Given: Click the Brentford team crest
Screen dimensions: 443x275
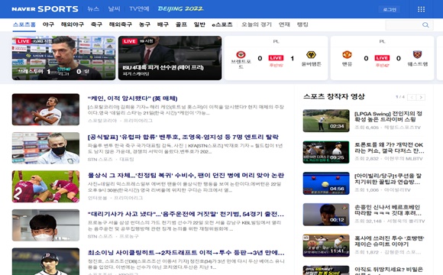Looking at the screenshot, I should pyautogui.click(x=241, y=54).
